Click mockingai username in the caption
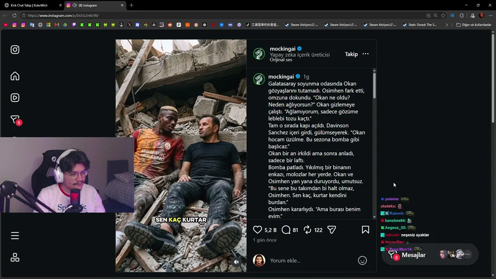 [x=281, y=77]
